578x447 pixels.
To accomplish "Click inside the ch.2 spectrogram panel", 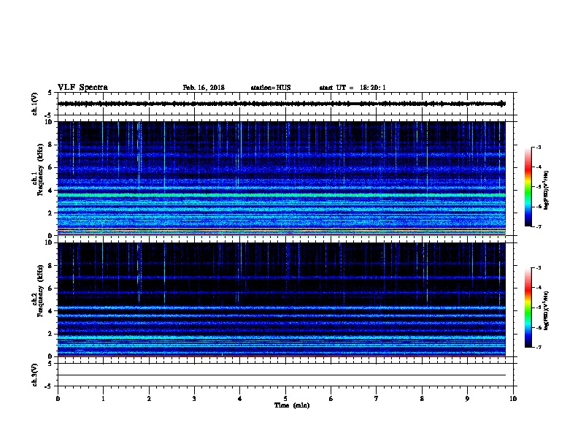I will coord(282,299).
